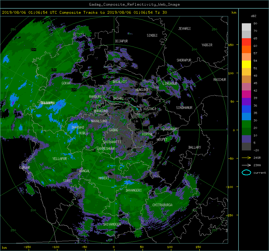
Task: Click the GANGAVATI city label
Action: [x=171, y=129]
